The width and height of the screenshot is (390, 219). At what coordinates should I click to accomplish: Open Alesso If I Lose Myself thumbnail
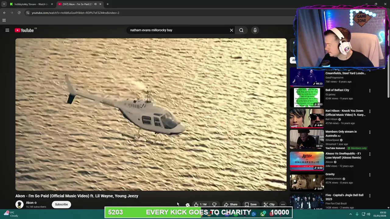pyautogui.click(x=307, y=161)
